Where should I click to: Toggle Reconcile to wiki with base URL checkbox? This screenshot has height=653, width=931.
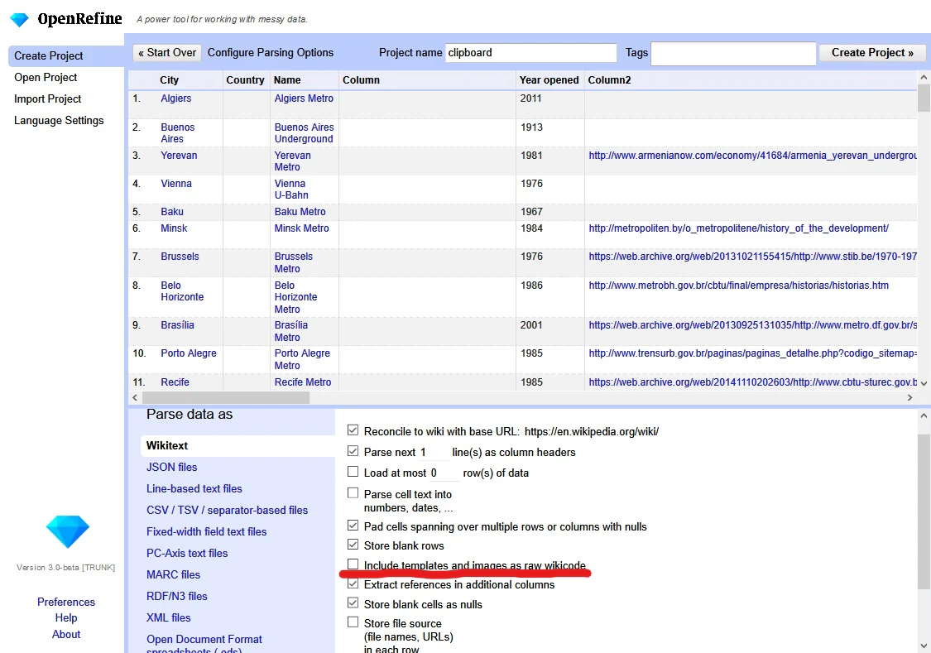pos(353,430)
